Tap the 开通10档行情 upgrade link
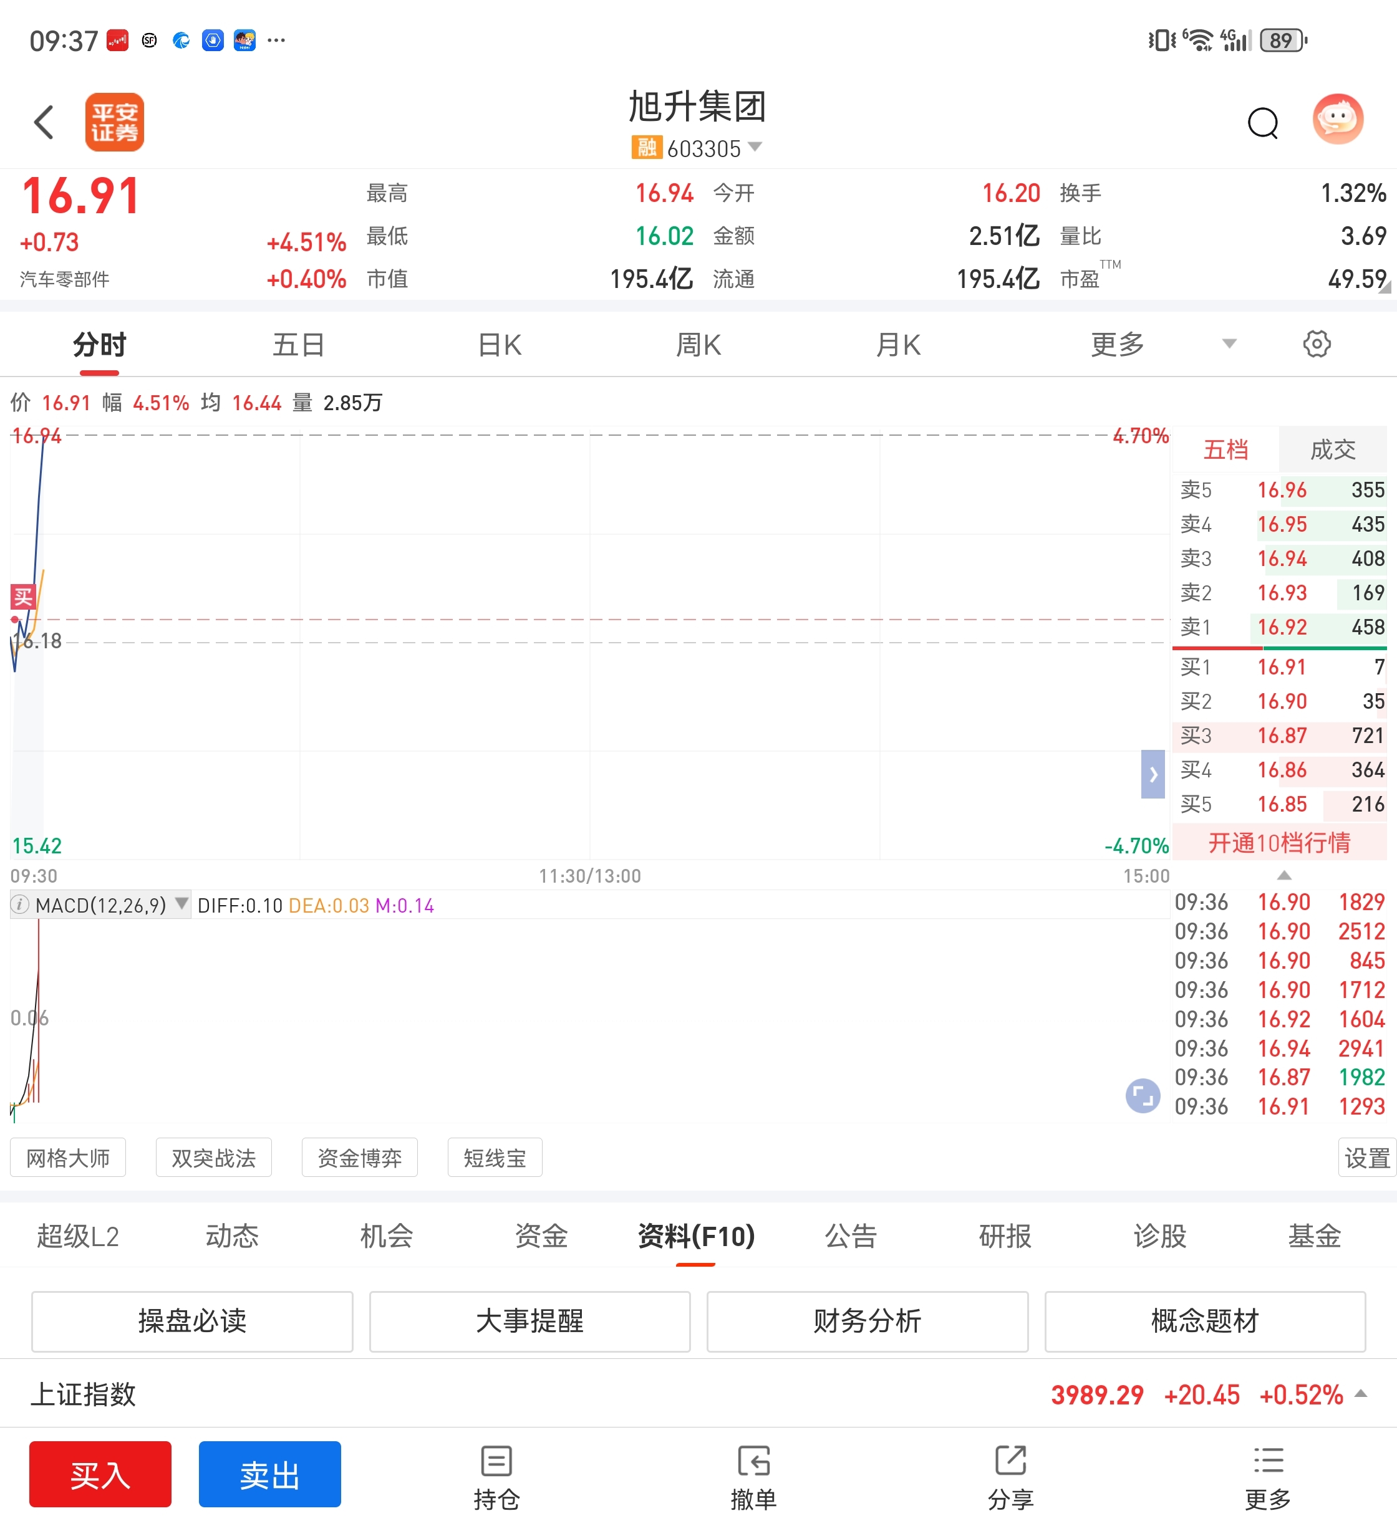The image size is (1397, 1521). (1279, 843)
